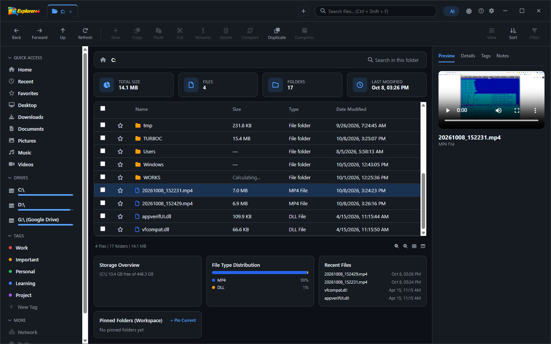Mute the video preview volume
This screenshot has width=551, height=344.
[x=498, y=110]
